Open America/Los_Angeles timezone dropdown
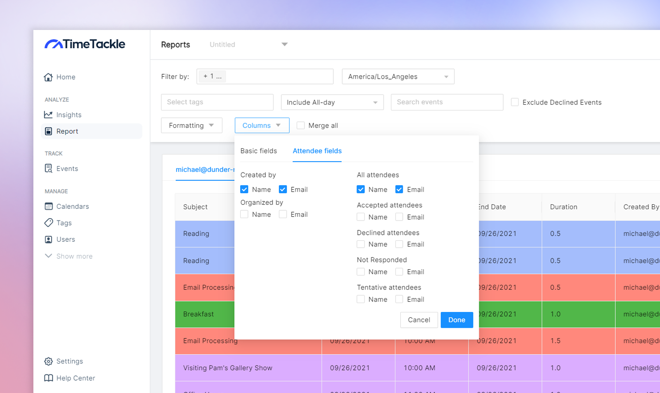 pyautogui.click(x=398, y=77)
